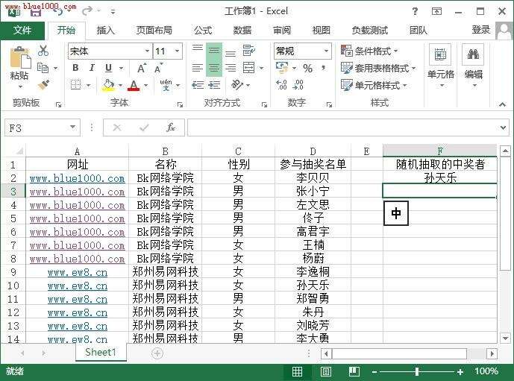Click the Sign in (登录) link
Viewport: 514px width, 381px height.
click(x=481, y=30)
